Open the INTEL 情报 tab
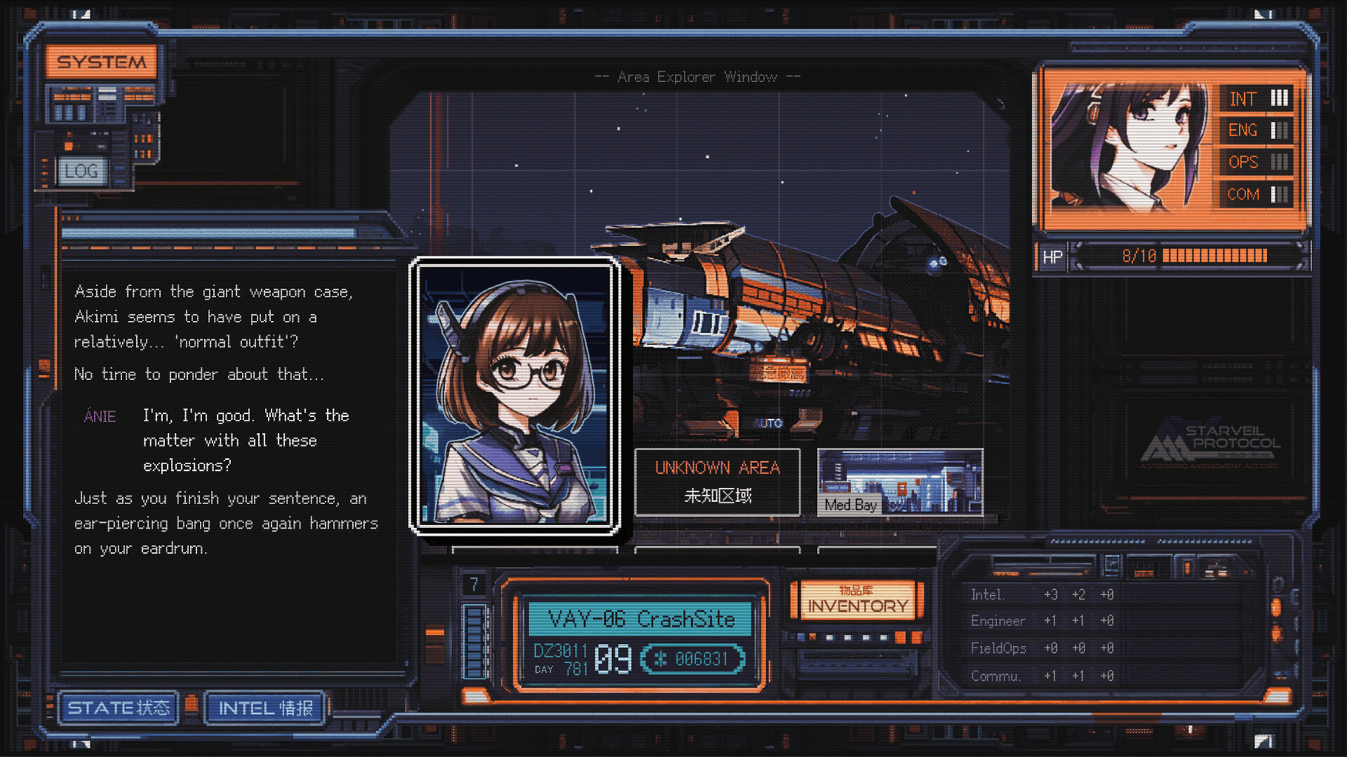 (265, 708)
